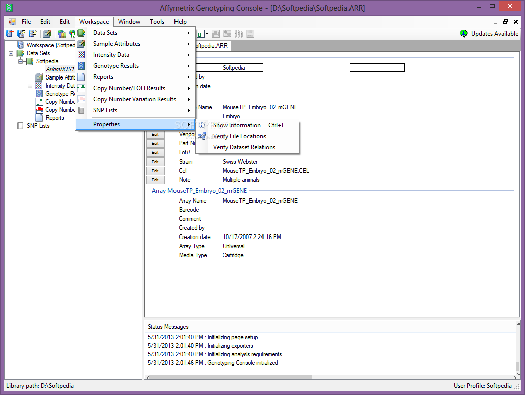Open the dropdown arrow beside copy number icon
525x395 pixels.
click(x=207, y=34)
